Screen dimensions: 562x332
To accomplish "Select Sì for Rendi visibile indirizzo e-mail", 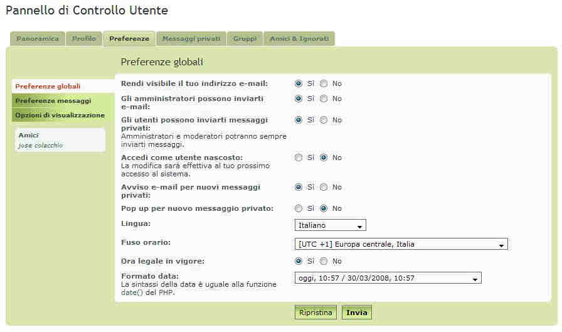I will click(x=298, y=83).
